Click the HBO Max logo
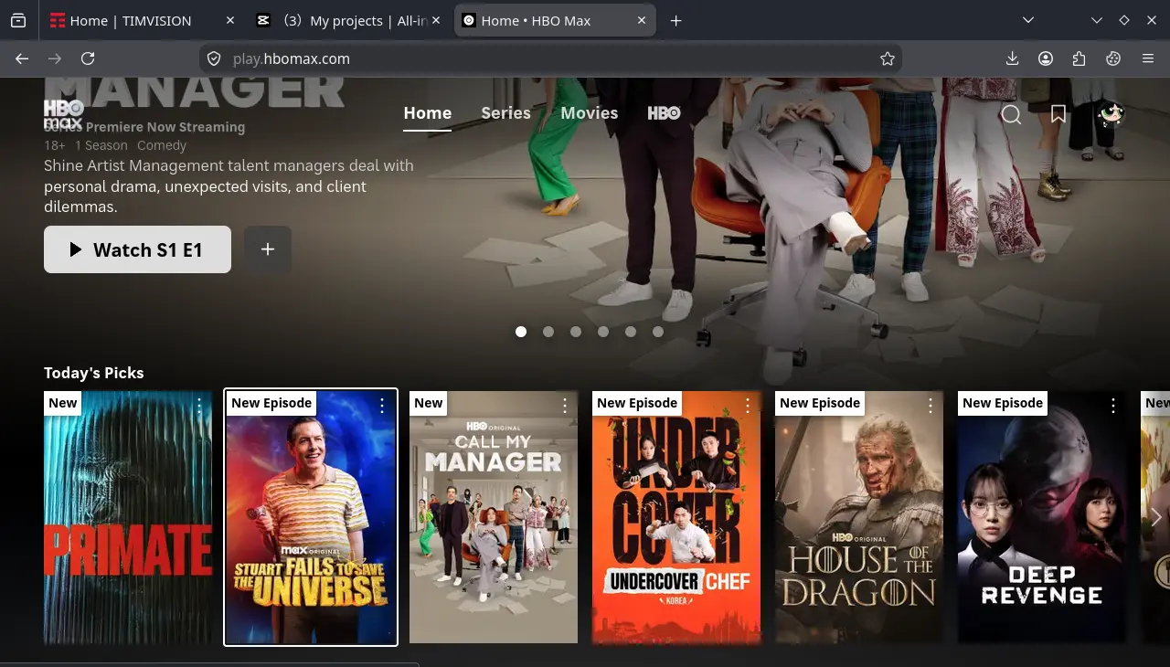Image resolution: width=1170 pixels, height=667 pixels. click(64, 114)
